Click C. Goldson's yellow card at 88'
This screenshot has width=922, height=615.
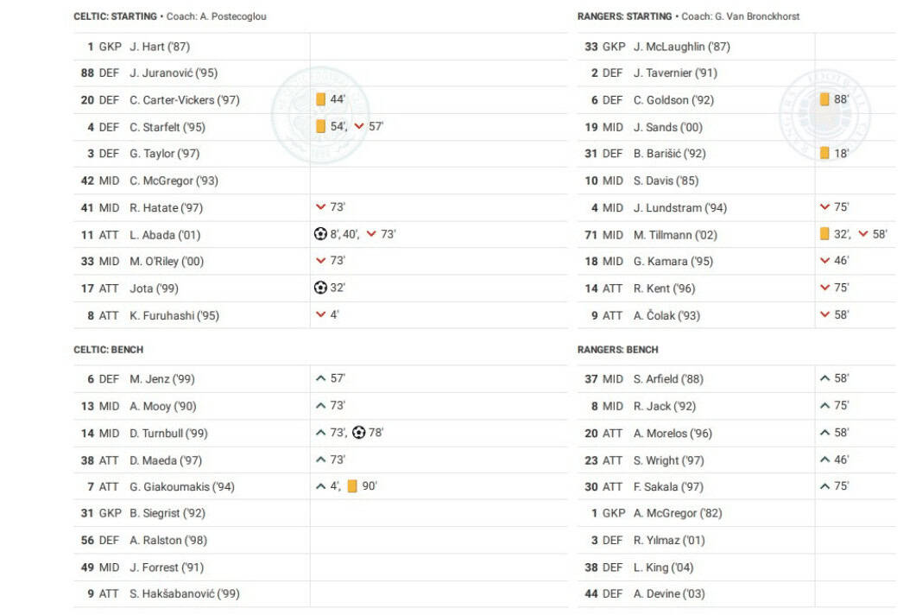tap(824, 99)
